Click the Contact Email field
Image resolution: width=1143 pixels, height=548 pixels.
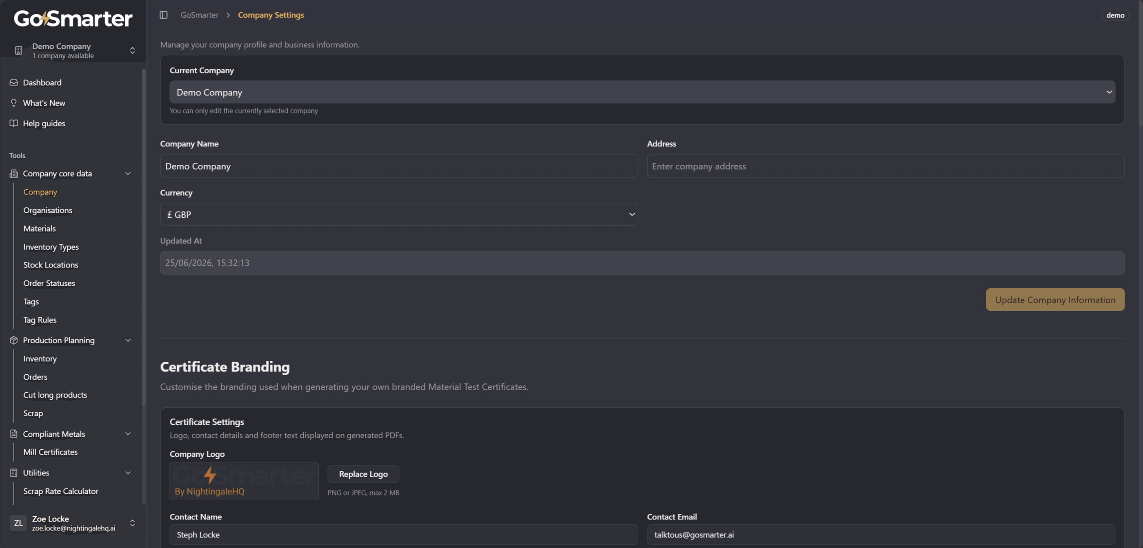pyautogui.click(x=881, y=535)
